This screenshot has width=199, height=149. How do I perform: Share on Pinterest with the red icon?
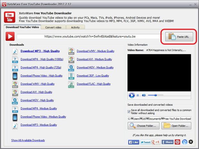pyautogui.click(x=177, y=142)
